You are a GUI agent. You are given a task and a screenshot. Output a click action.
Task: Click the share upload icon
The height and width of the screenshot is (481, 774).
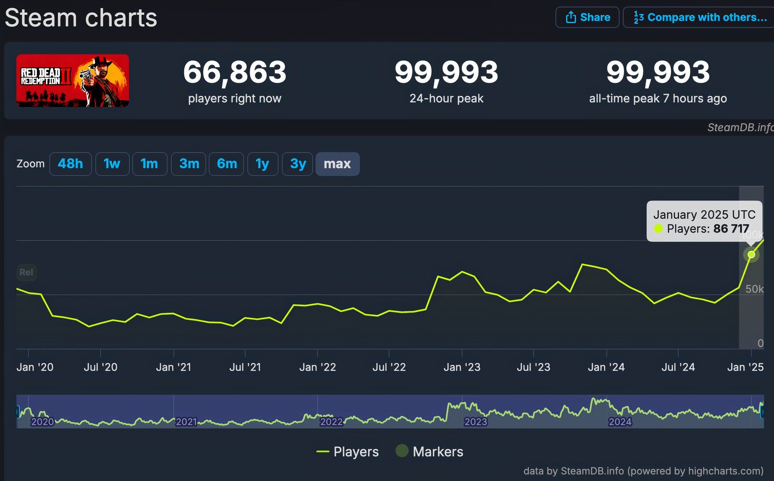pos(571,17)
